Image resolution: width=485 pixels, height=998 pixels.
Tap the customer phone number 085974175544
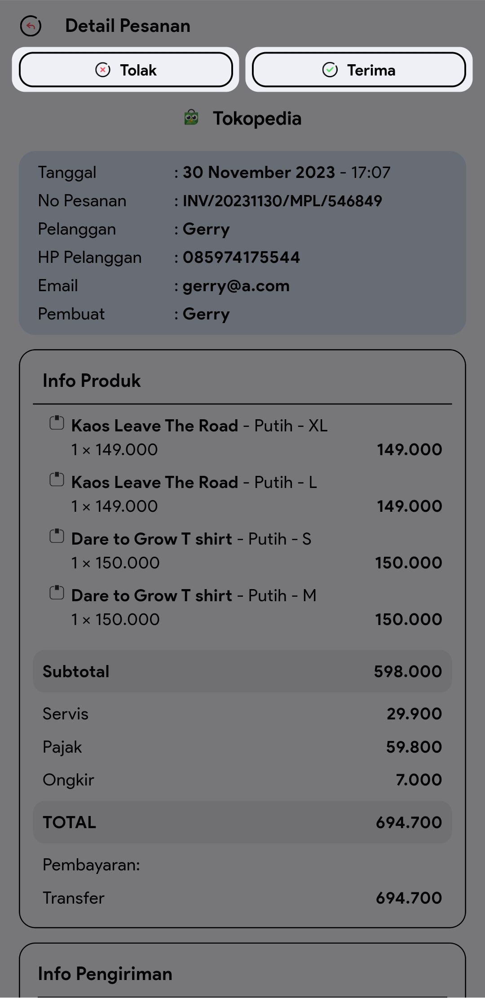241,257
